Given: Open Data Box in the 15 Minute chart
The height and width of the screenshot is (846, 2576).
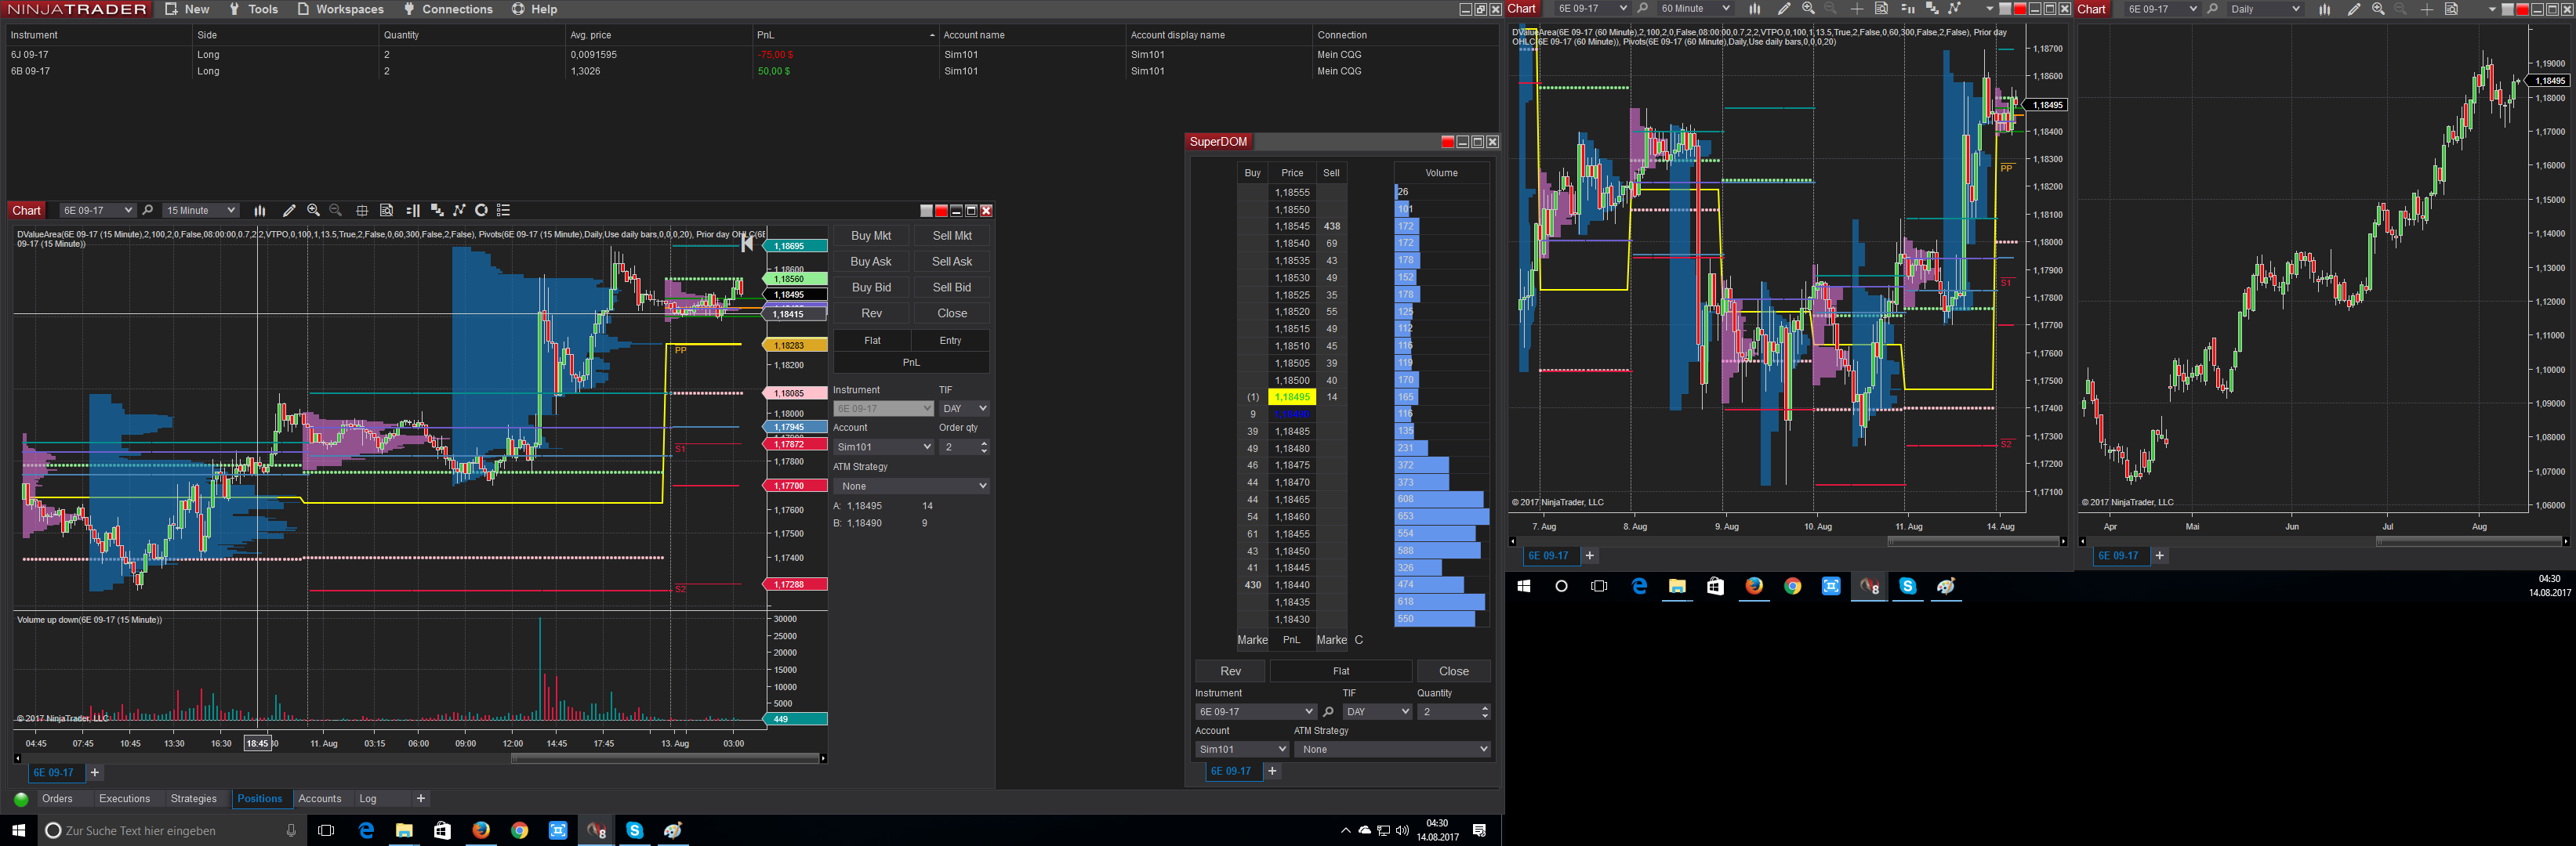Looking at the screenshot, I should (387, 211).
